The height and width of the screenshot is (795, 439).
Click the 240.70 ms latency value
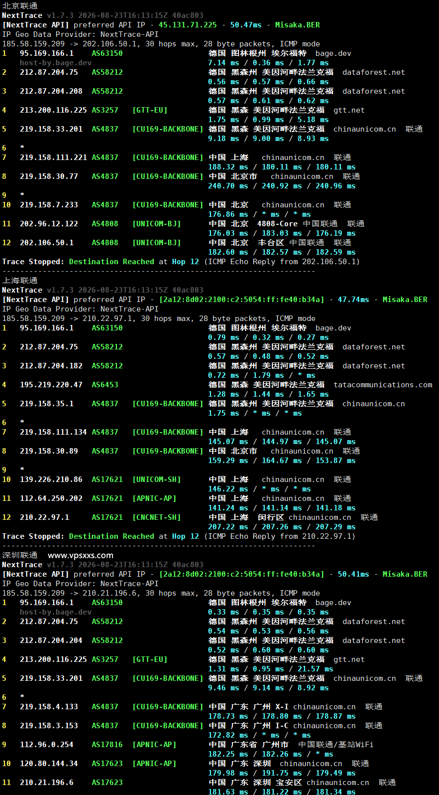(228, 186)
